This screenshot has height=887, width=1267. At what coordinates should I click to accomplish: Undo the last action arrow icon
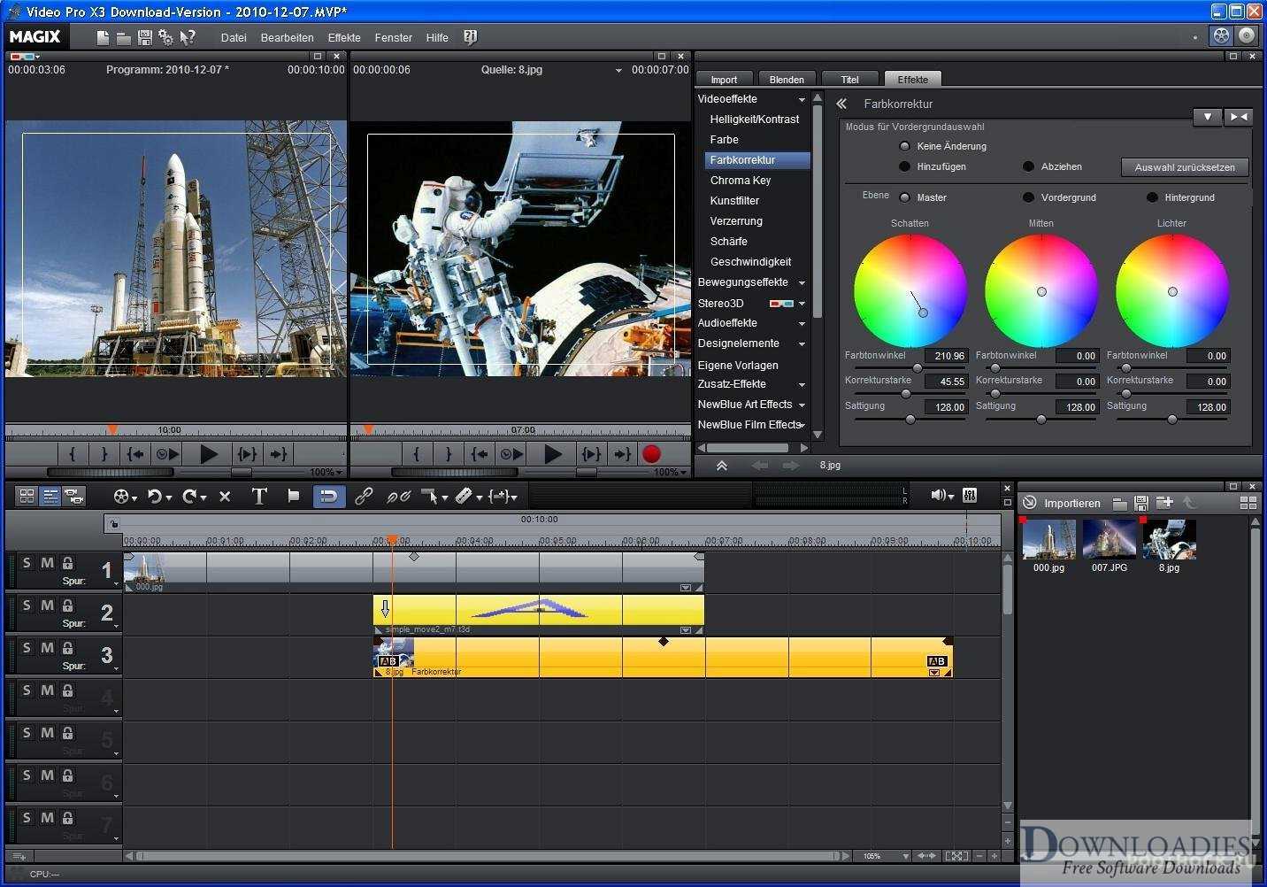156,497
